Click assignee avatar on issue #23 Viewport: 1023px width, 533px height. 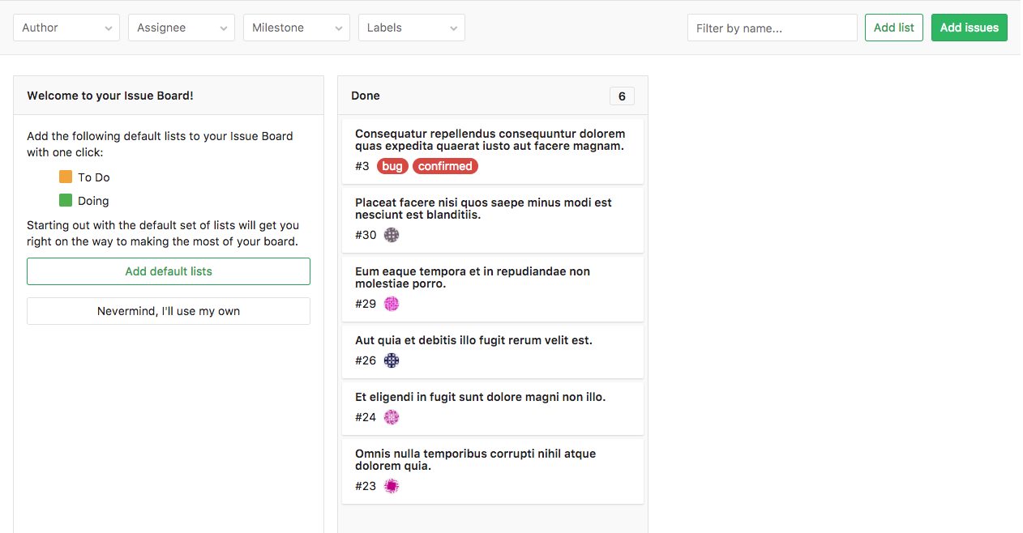[392, 486]
